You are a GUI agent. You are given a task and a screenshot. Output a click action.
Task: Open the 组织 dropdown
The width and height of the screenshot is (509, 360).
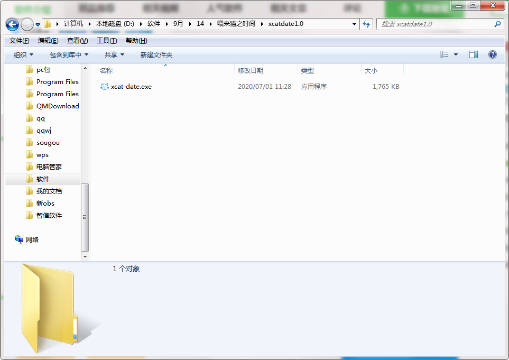tap(23, 54)
